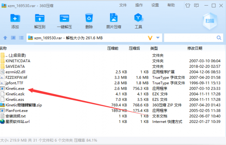Click the 应用程序扩展 type cell

[x=163, y=72]
